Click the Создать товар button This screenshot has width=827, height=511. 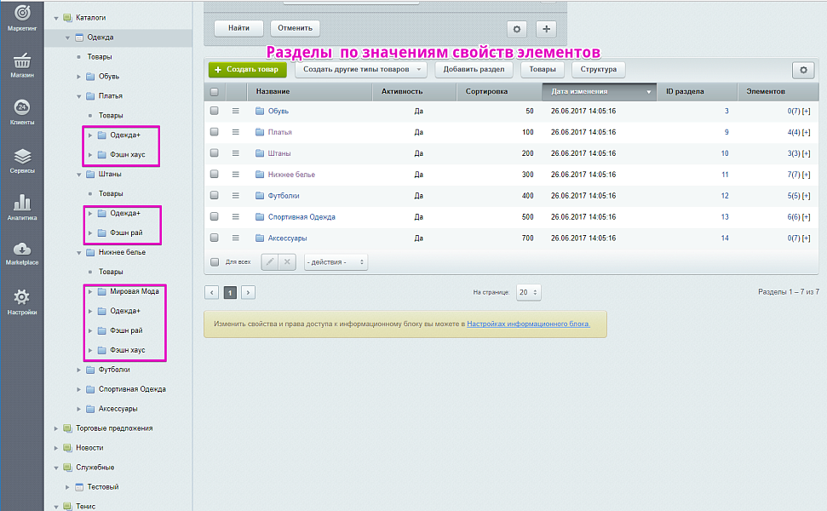247,69
